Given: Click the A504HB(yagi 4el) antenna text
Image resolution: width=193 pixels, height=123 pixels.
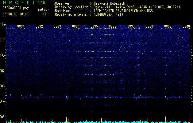Looking at the screenshot, I should (108, 14).
